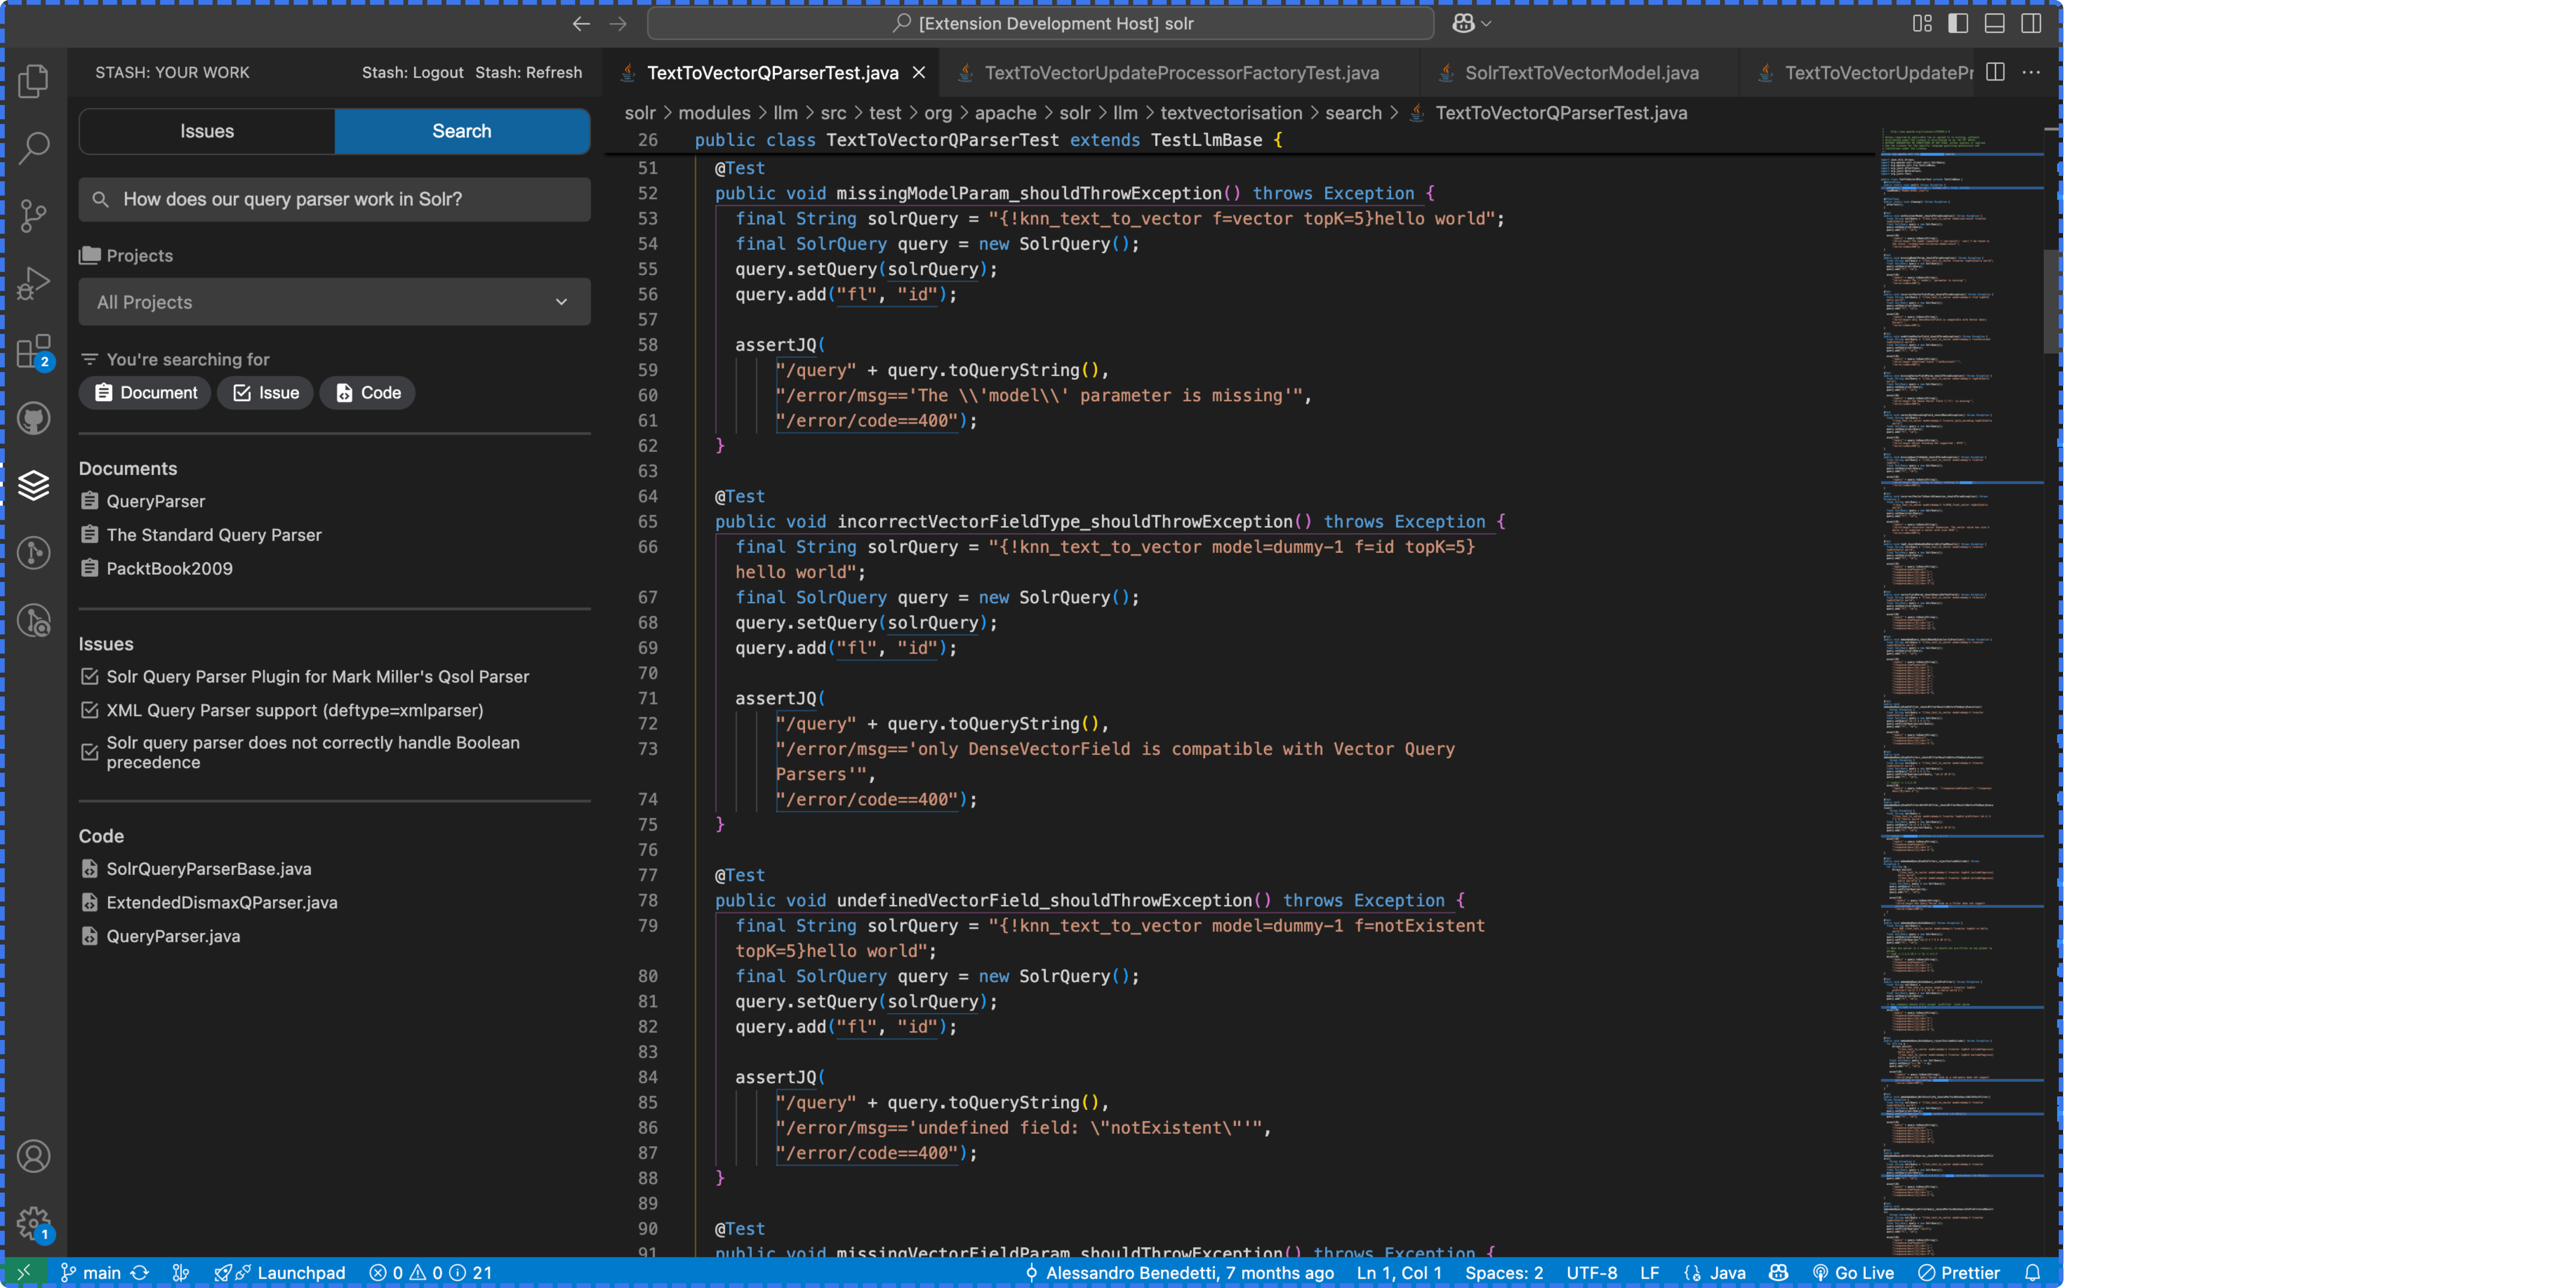Open Source Control view icon
2576x1288 pixels.
click(x=34, y=215)
